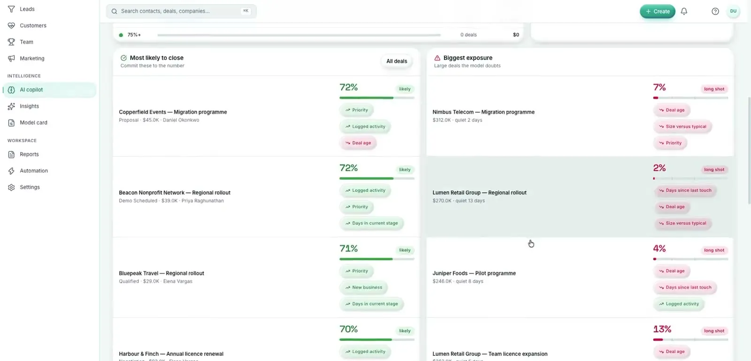Select Juniper Foods — Pilot programme deal
751x361 pixels.
(580, 277)
